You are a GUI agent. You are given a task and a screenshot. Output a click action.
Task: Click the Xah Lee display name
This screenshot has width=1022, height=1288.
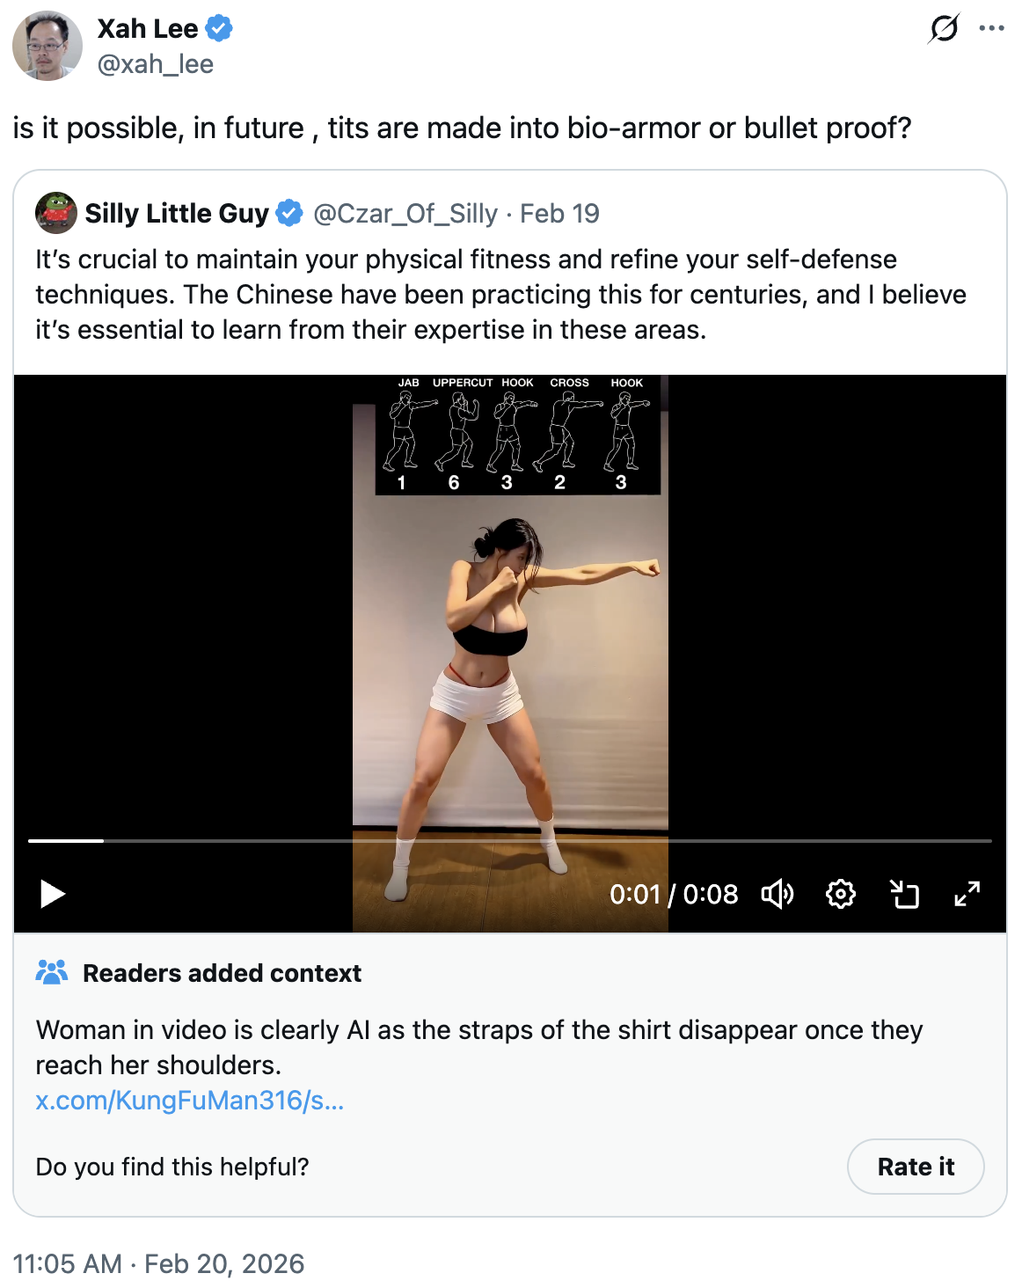click(148, 29)
